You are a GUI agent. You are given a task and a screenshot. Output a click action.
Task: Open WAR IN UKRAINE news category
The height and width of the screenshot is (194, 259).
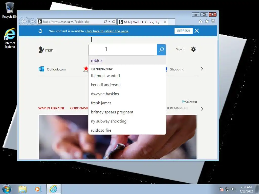[x=52, y=108]
